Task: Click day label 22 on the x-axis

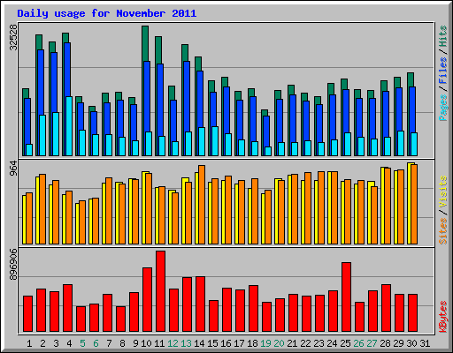Action: [x=305, y=343]
